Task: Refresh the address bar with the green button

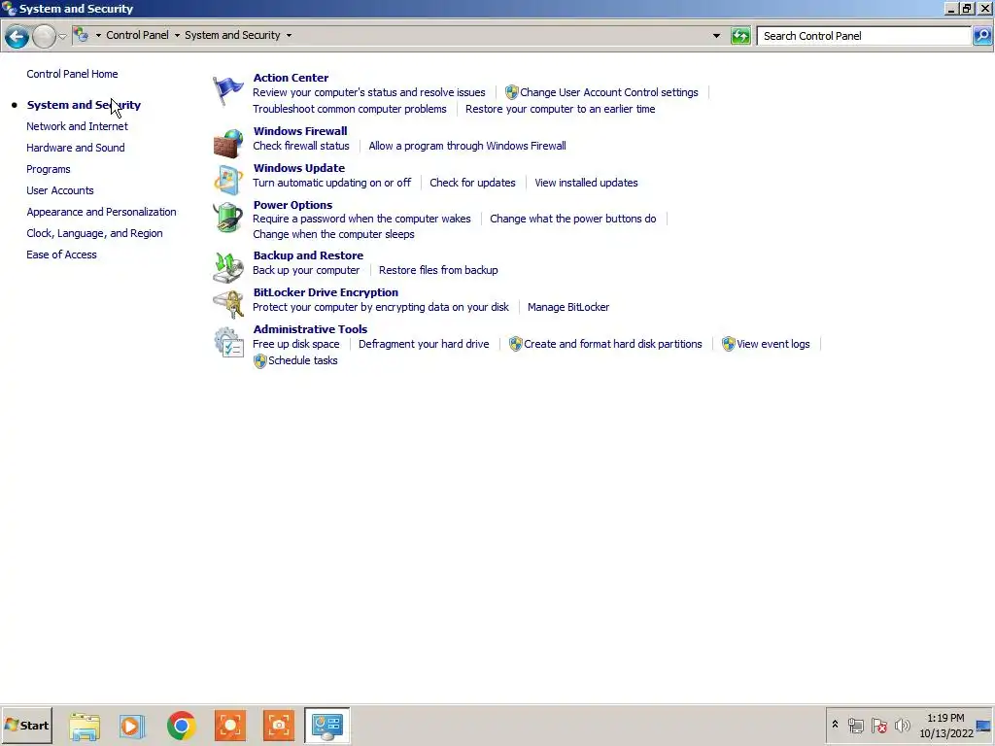Action: point(739,36)
